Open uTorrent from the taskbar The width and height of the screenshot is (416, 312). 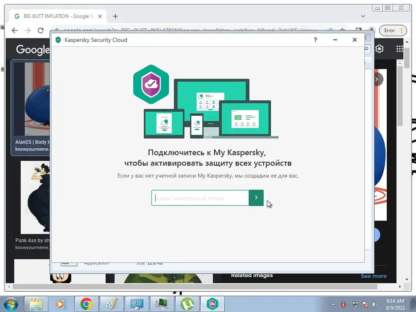point(187,304)
